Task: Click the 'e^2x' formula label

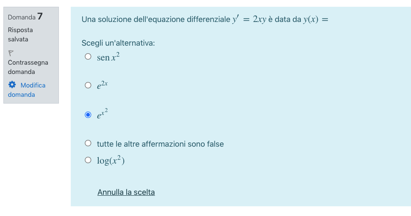Action: coord(103,85)
